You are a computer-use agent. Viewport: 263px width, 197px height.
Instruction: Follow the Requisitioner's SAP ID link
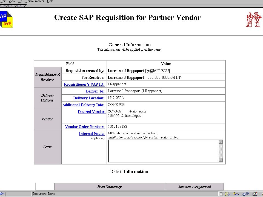pyautogui.click(x=84, y=84)
